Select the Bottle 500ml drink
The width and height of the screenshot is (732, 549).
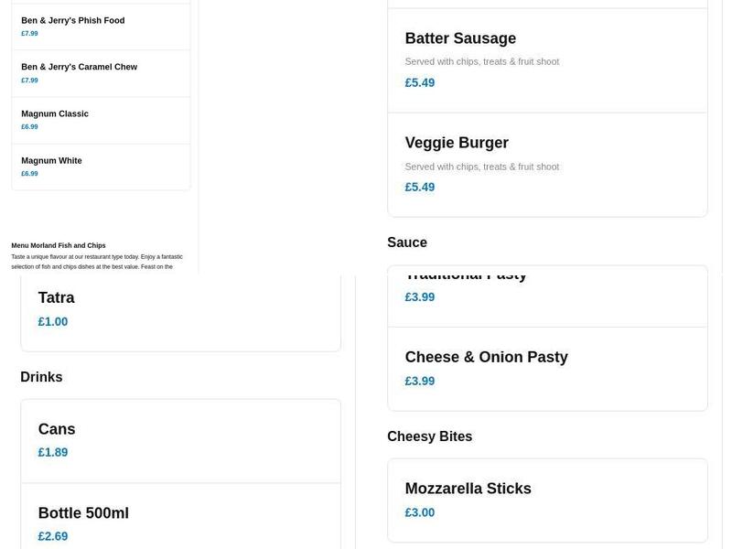(x=83, y=513)
